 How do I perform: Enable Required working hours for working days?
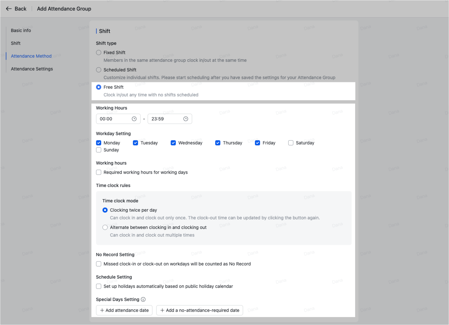(99, 172)
